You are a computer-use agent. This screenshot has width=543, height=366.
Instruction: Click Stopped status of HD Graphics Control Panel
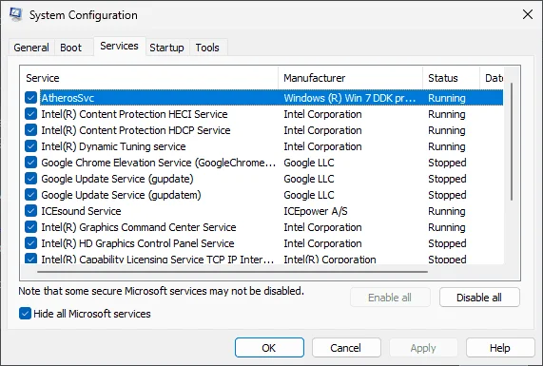point(447,243)
